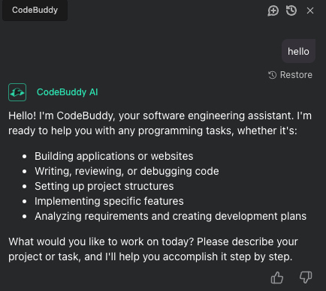The width and height of the screenshot is (326, 291).
Task: Click the Building applications or websites bullet
Action: (114, 156)
